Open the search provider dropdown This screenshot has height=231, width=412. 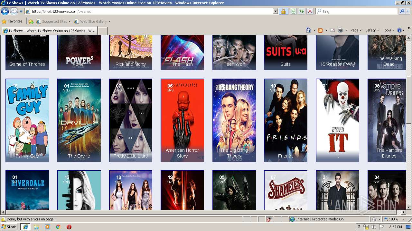tap(407, 12)
